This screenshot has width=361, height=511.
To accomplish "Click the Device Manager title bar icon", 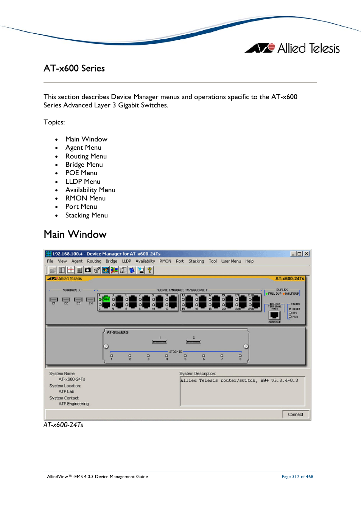I will pos(49,254).
